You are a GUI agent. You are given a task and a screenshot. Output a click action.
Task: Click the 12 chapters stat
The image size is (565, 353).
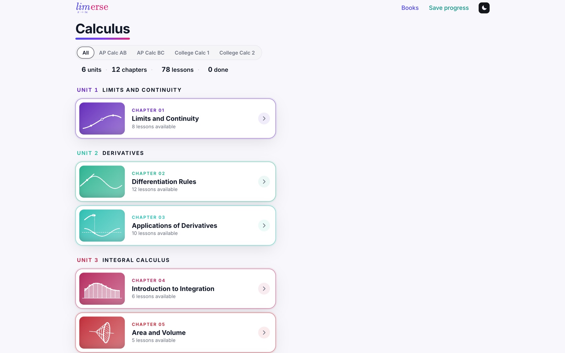[x=129, y=70]
